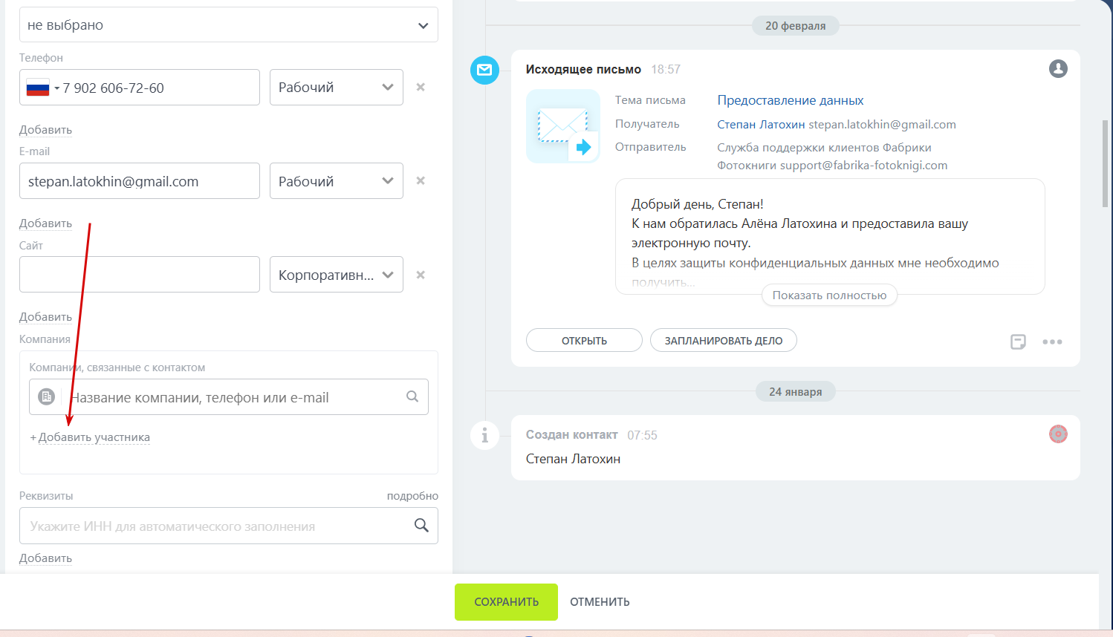The width and height of the screenshot is (1113, 637).
Task: Click the info icon next to 'Создан контакт'
Action: point(484,435)
